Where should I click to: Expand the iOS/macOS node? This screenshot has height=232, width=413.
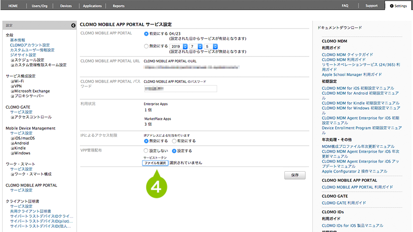[x=13, y=138]
